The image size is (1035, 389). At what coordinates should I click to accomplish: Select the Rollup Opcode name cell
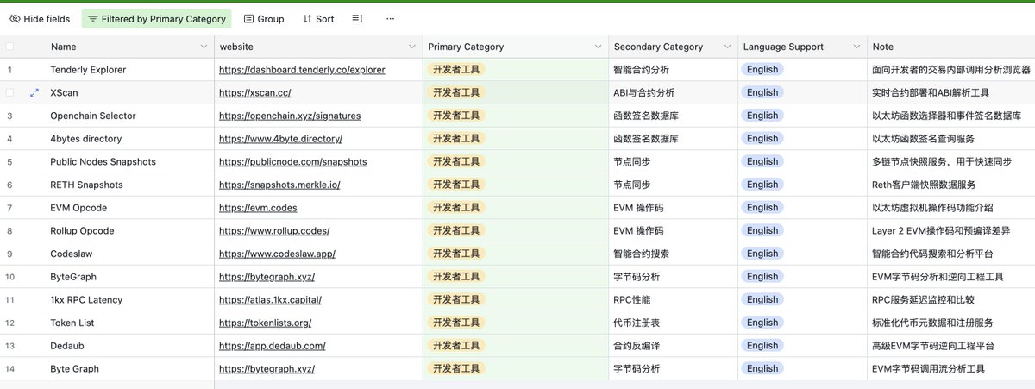129,230
